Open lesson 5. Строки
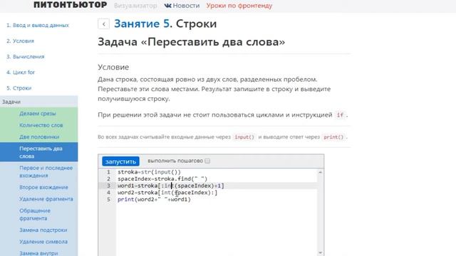456x256 pixels. click(x=19, y=88)
